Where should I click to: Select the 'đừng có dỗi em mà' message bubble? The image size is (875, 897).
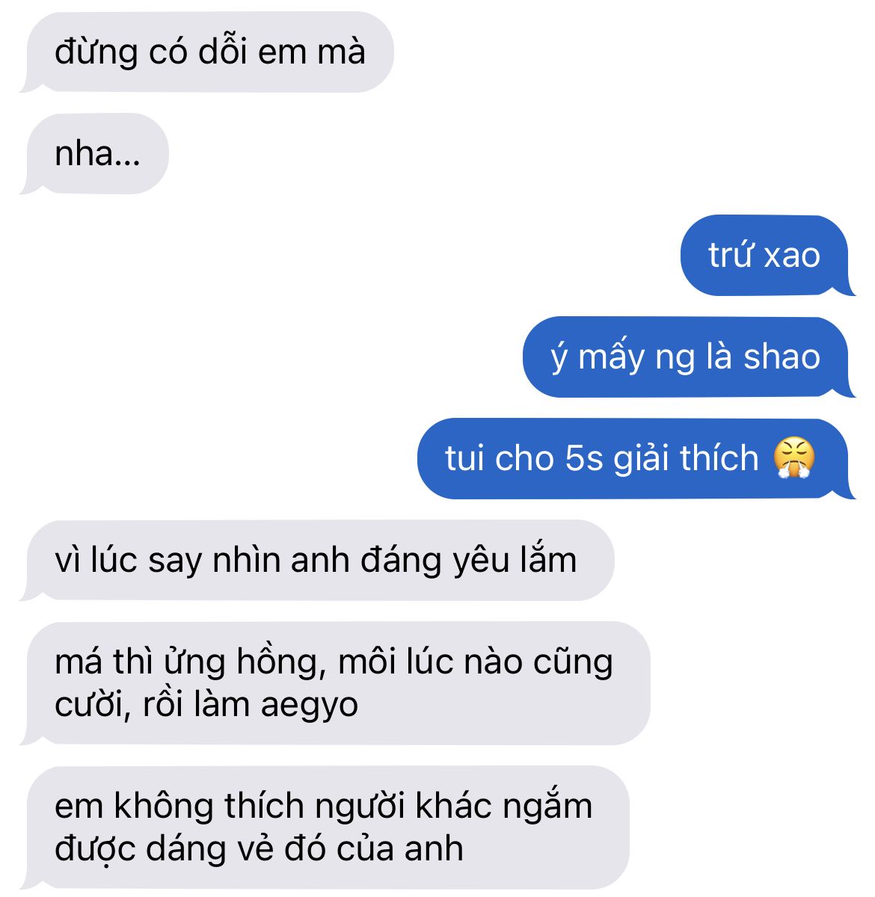pyautogui.click(x=207, y=52)
